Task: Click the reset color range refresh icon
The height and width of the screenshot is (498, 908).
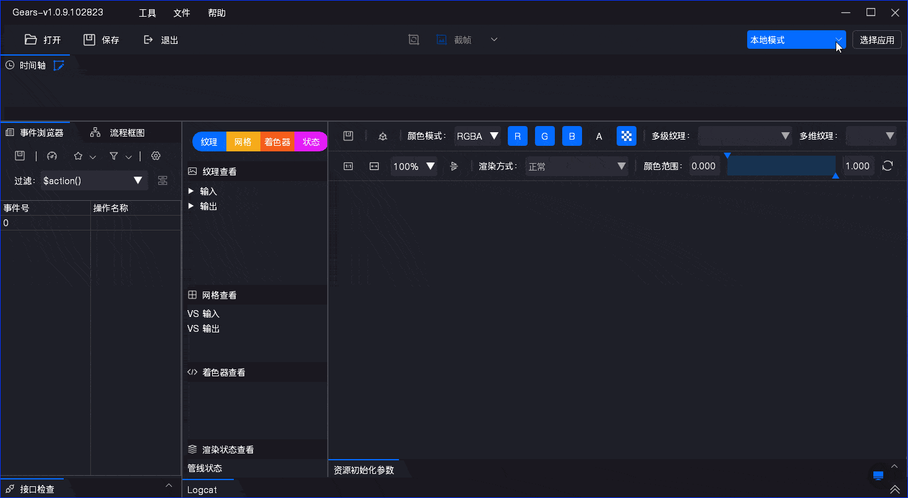Action: tap(888, 166)
